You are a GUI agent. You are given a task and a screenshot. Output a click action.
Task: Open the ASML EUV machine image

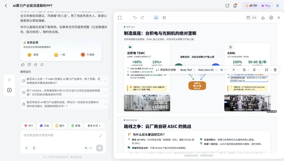point(247,103)
